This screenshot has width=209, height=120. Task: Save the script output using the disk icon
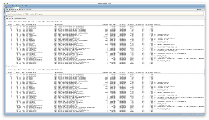pyautogui.click(x=9, y=18)
